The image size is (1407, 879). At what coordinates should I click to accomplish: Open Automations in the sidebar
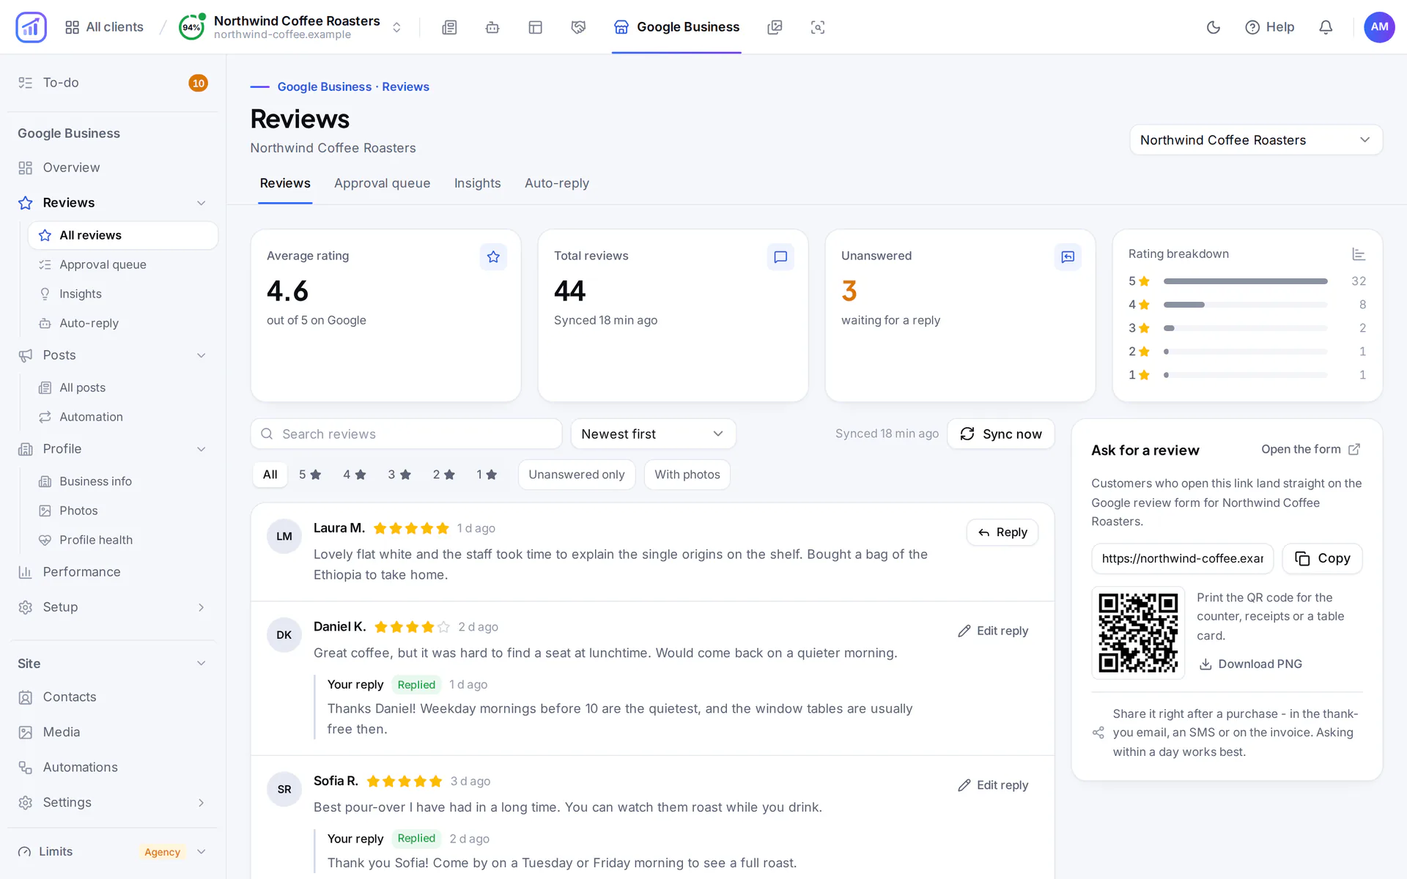pos(113,768)
